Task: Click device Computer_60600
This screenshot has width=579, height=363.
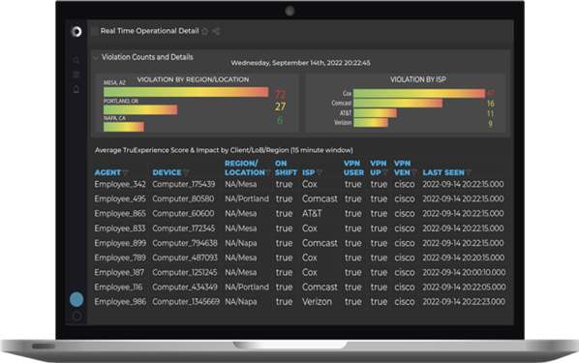Action: (183, 213)
